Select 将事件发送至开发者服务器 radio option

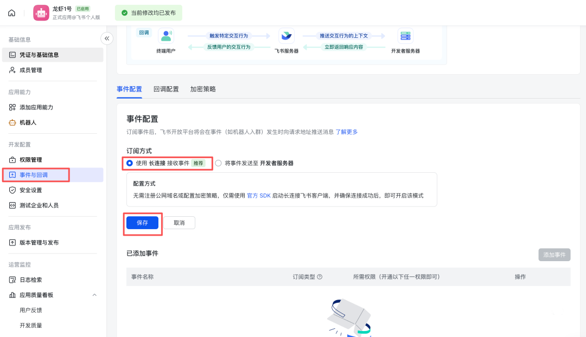[218, 163]
